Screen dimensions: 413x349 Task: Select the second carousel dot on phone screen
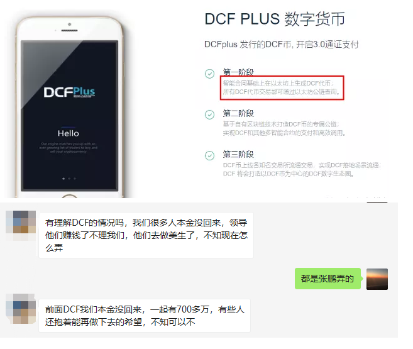tap(69, 179)
